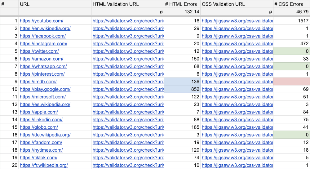Select the HTML errors cell 150

point(182,59)
